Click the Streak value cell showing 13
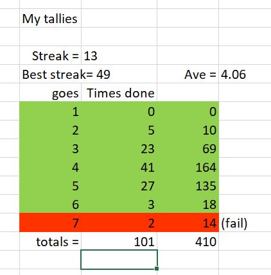Screen dimensions: 271x275 coord(119,55)
